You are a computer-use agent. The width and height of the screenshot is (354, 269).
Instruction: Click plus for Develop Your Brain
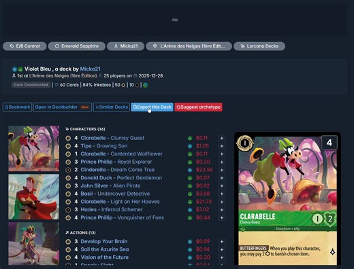[222, 242]
